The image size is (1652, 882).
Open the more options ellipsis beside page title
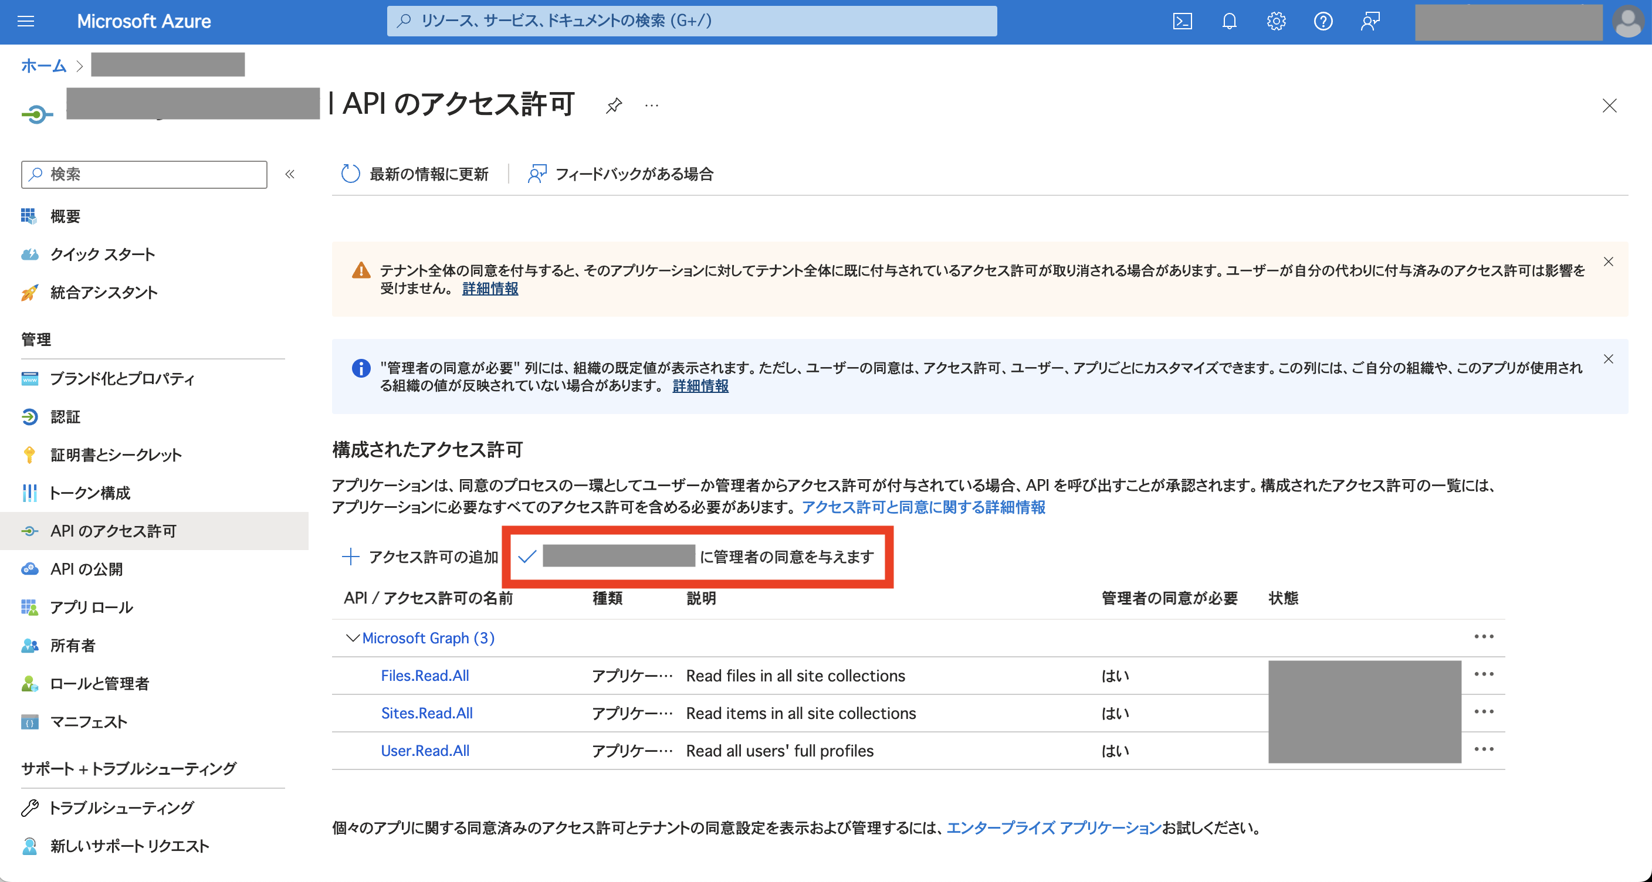click(x=652, y=105)
